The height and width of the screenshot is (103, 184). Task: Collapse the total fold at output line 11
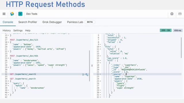coord(100,49)
